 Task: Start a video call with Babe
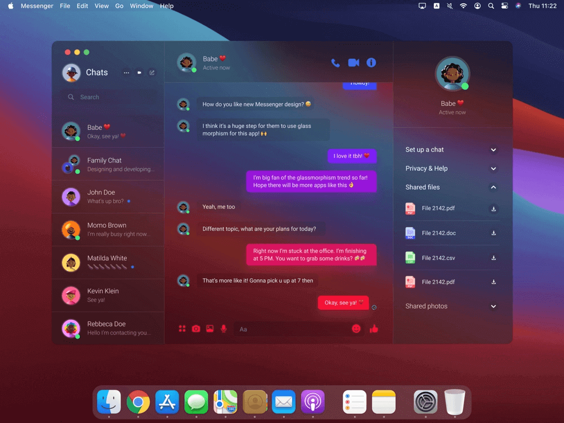[354, 63]
